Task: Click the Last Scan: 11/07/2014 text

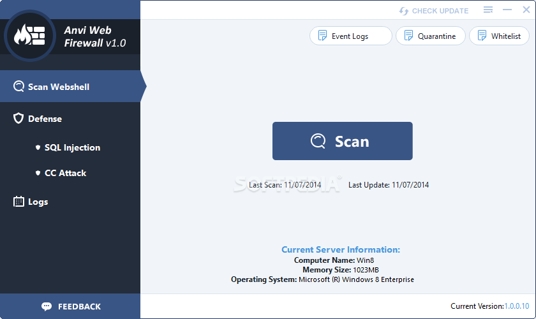Action: tap(285, 185)
